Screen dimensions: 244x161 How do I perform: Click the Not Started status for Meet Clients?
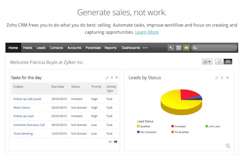click(79, 108)
